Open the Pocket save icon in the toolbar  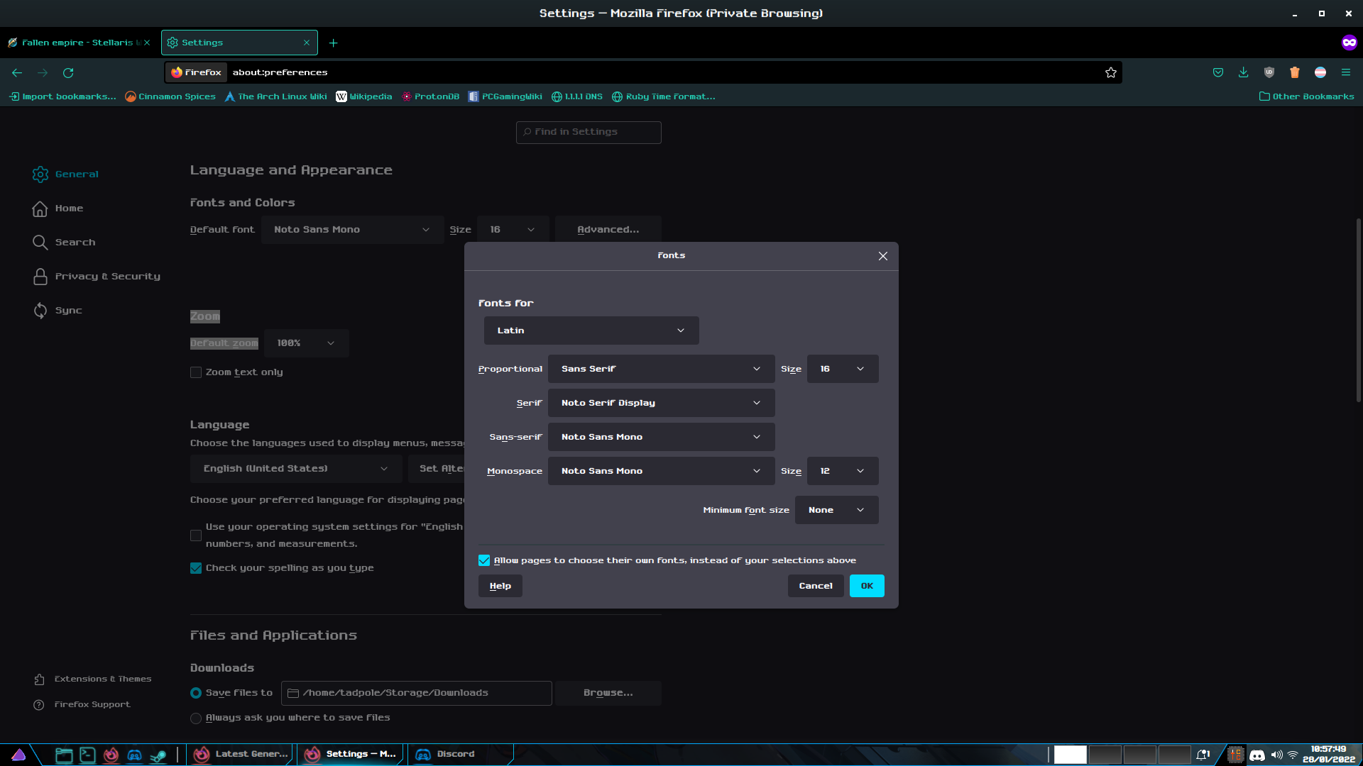(1218, 72)
